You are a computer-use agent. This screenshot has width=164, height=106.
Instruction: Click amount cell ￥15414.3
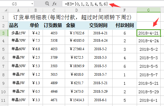pos(76,100)
